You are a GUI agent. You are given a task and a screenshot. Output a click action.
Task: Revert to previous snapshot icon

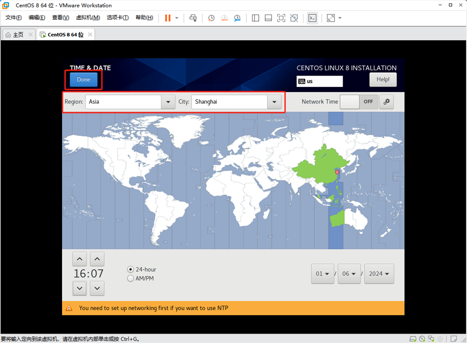pos(224,18)
